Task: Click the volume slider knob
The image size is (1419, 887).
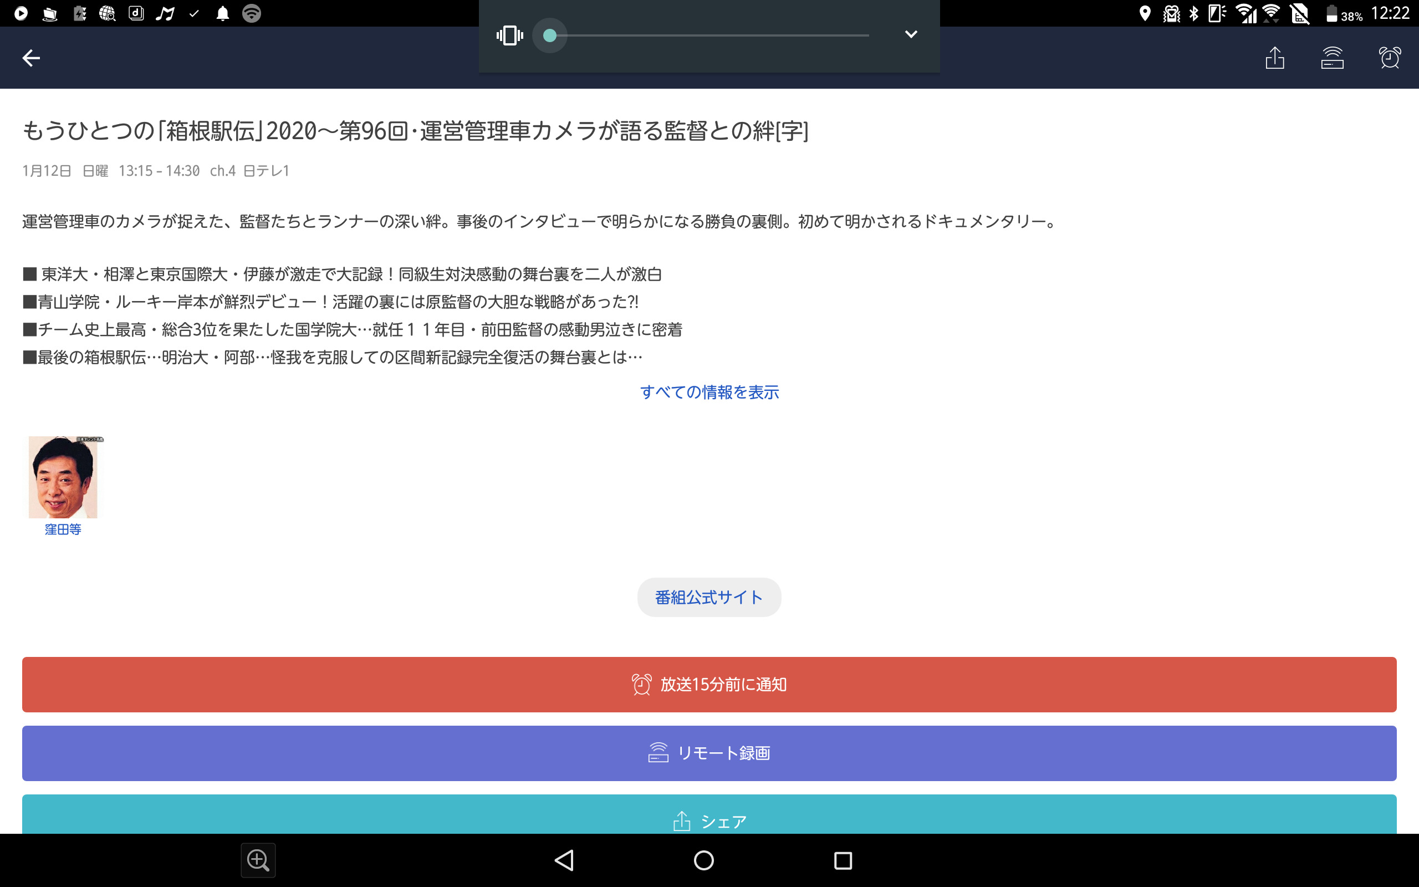Action: (549, 36)
